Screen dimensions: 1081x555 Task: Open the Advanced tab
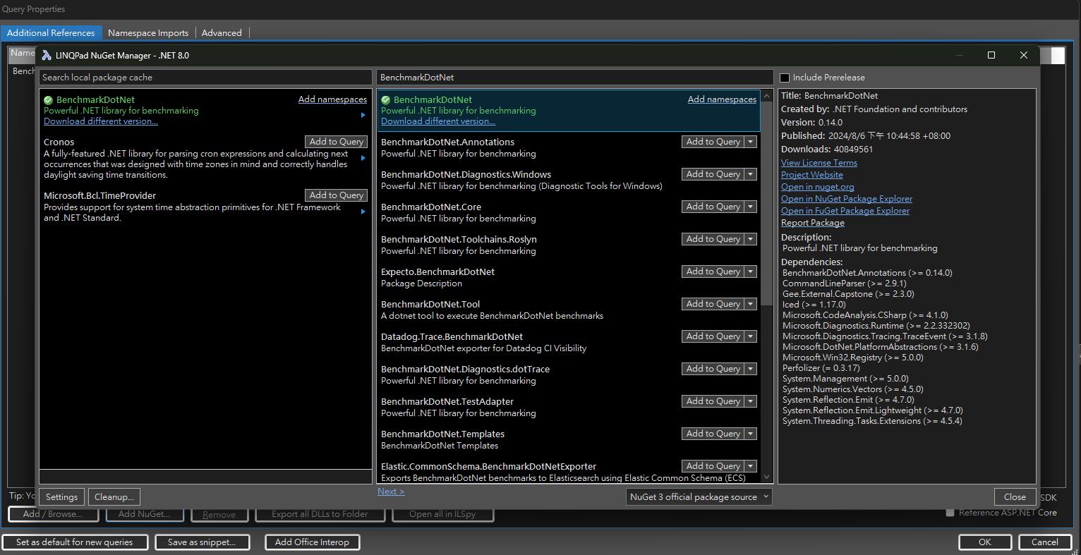222,32
